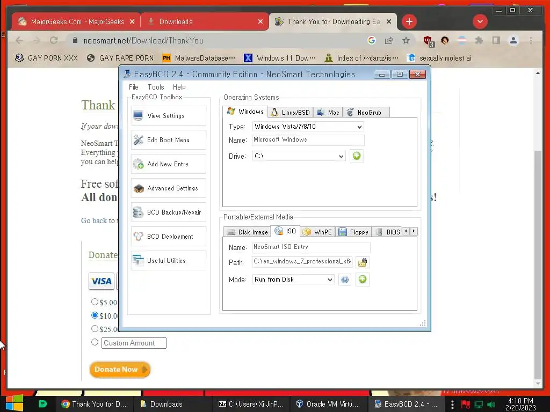Open the Chrome extensions puzzle icon

point(479,41)
